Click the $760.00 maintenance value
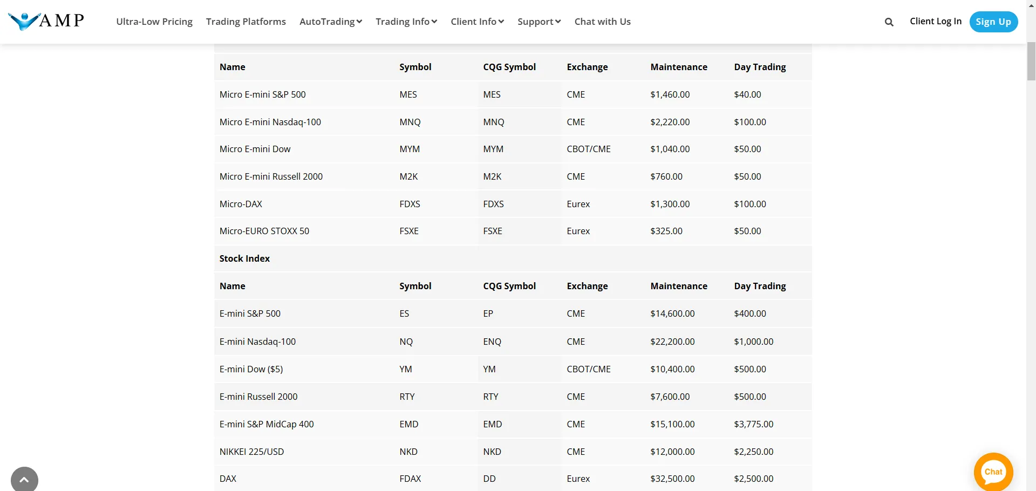 pos(666,176)
